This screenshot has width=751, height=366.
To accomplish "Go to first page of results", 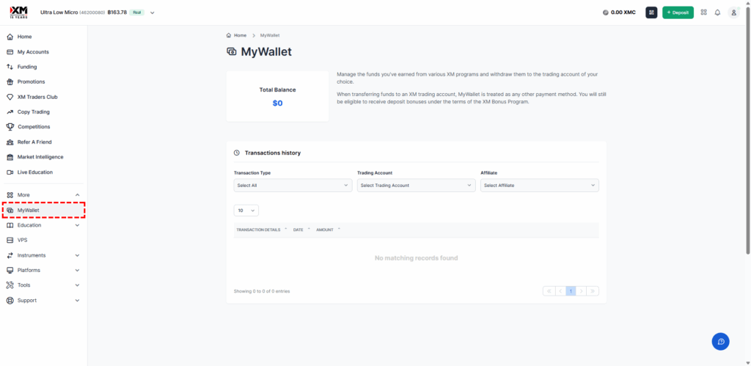I will (x=549, y=290).
